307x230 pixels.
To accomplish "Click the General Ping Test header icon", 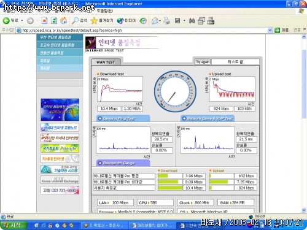I will coord(100,118).
